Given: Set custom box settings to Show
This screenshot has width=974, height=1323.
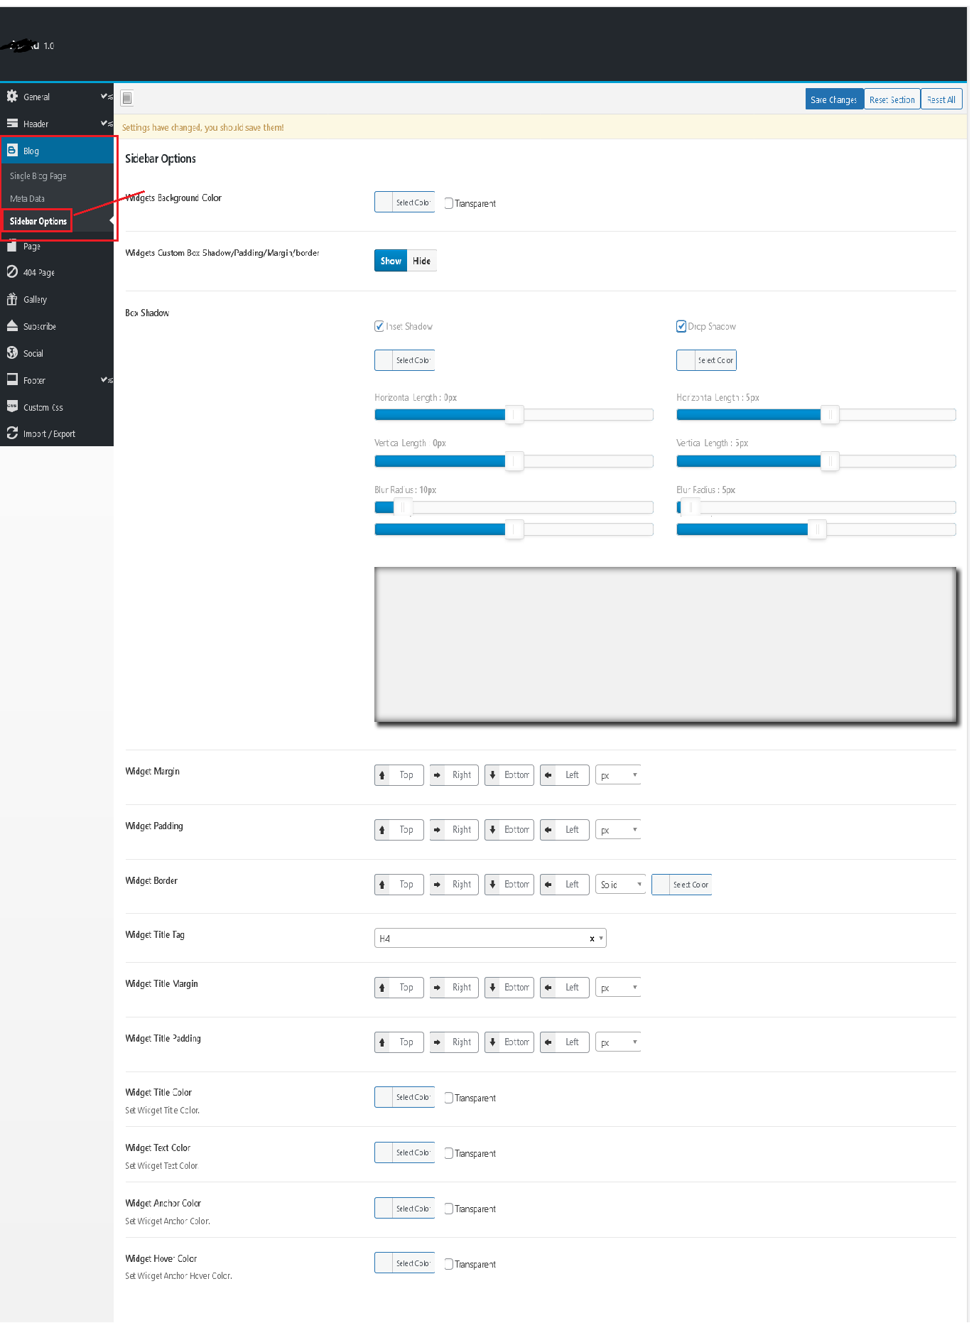Looking at the screenshot, I should coord(391,261).
